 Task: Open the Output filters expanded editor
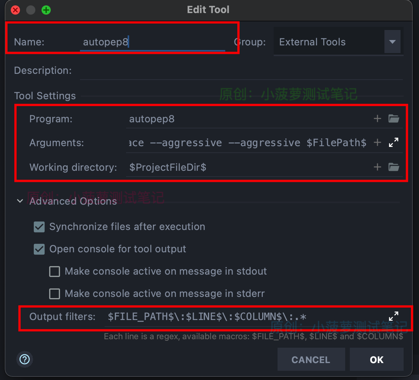pos(394,315)
